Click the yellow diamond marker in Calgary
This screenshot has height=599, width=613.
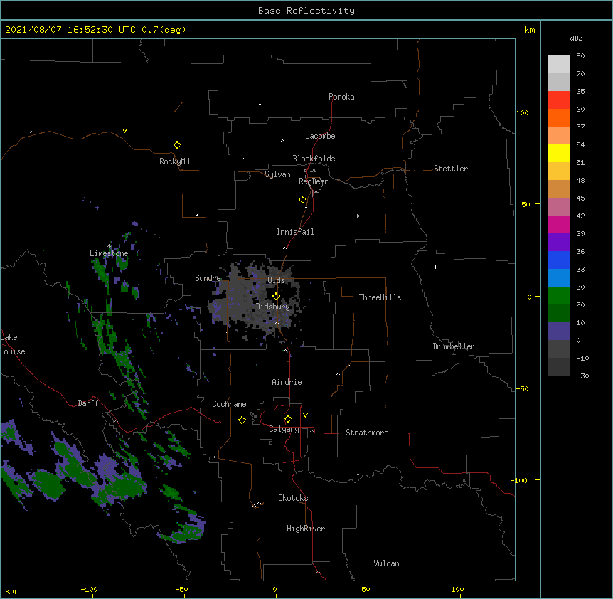(288, 419)
